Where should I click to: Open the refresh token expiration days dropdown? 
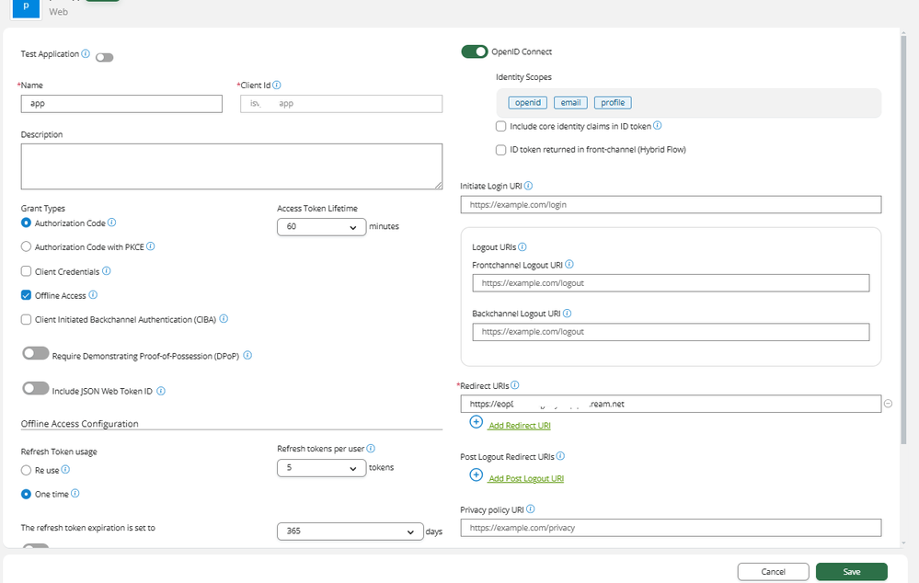point(350,532)
